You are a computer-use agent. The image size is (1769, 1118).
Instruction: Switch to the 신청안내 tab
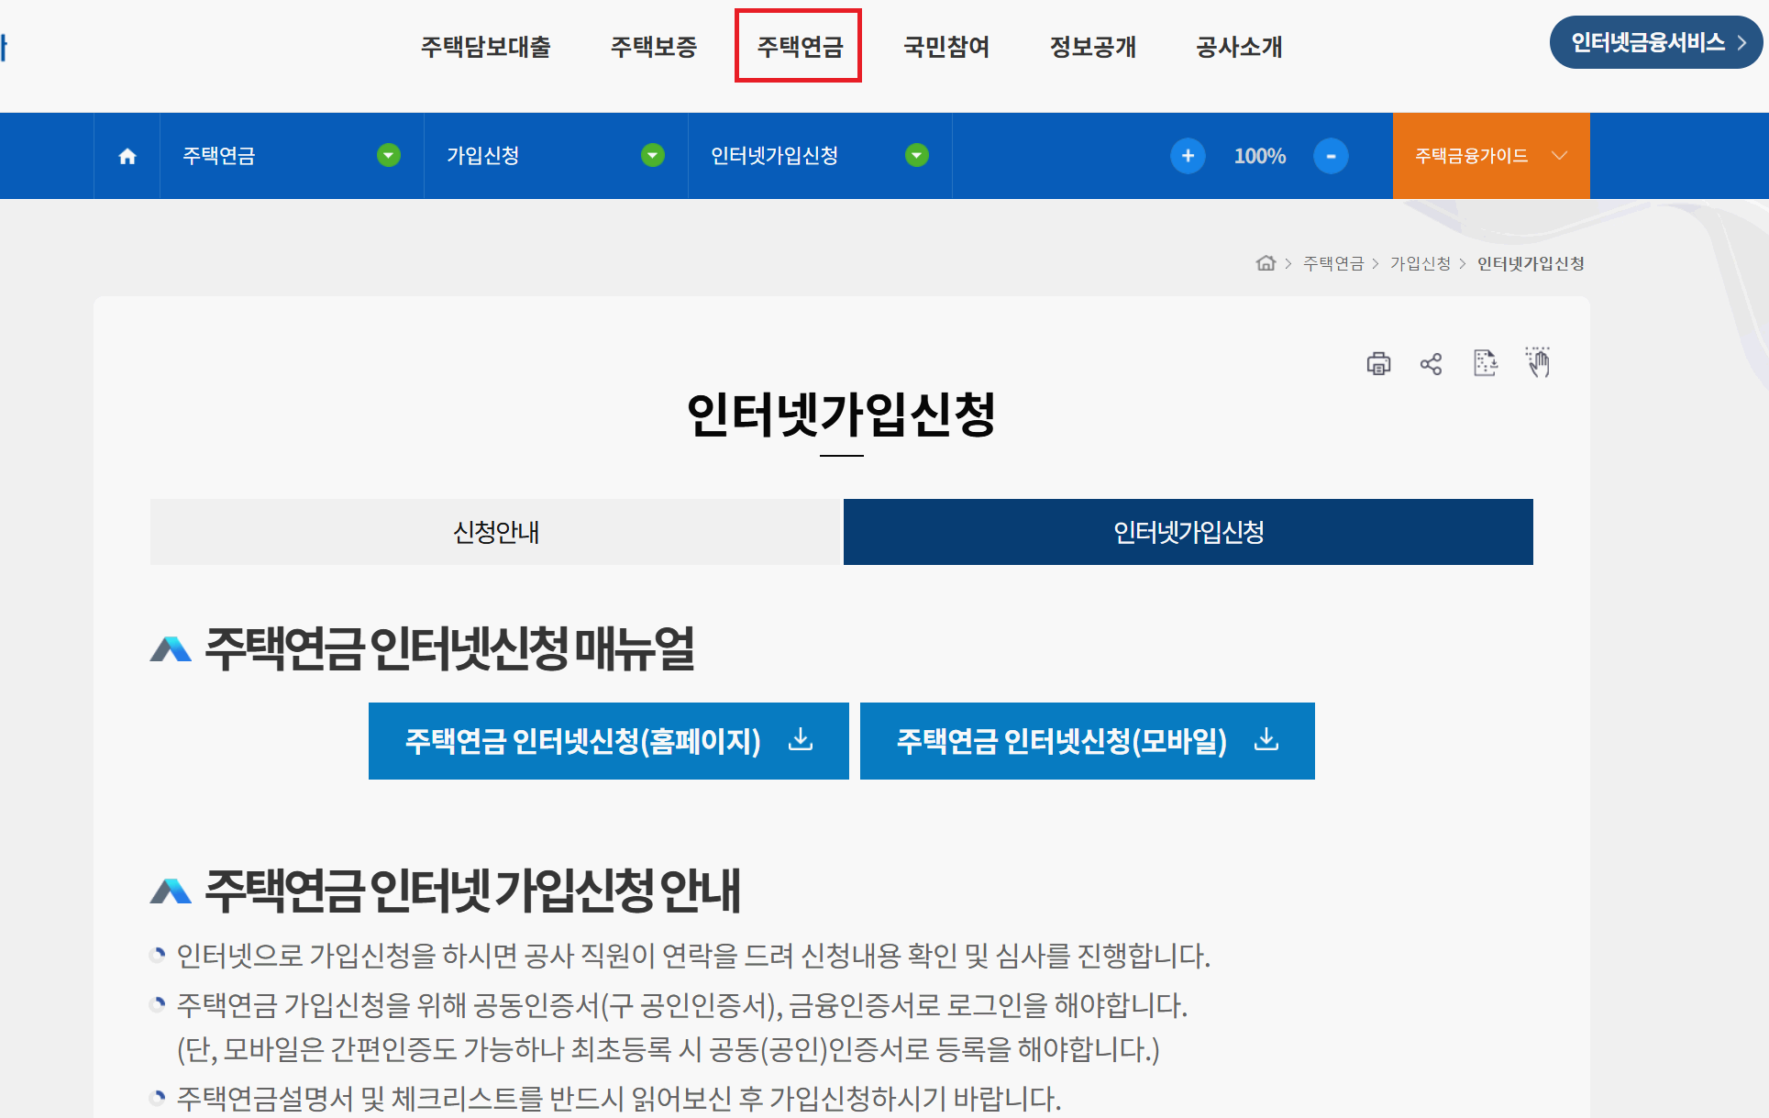[x=496, y=532]
